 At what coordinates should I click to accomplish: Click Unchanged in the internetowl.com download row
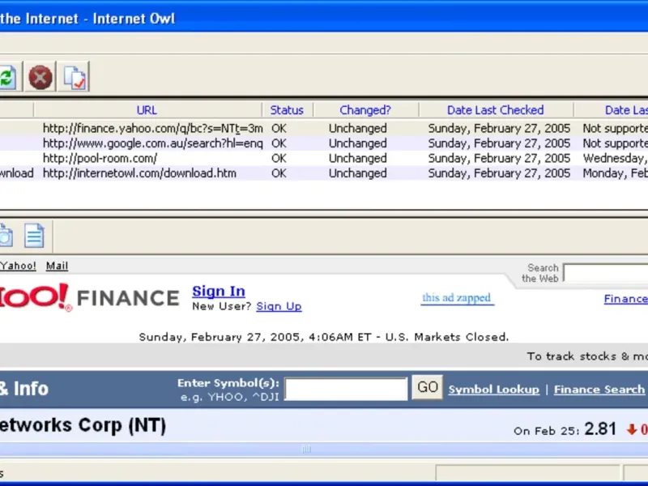tap(358, 173)
